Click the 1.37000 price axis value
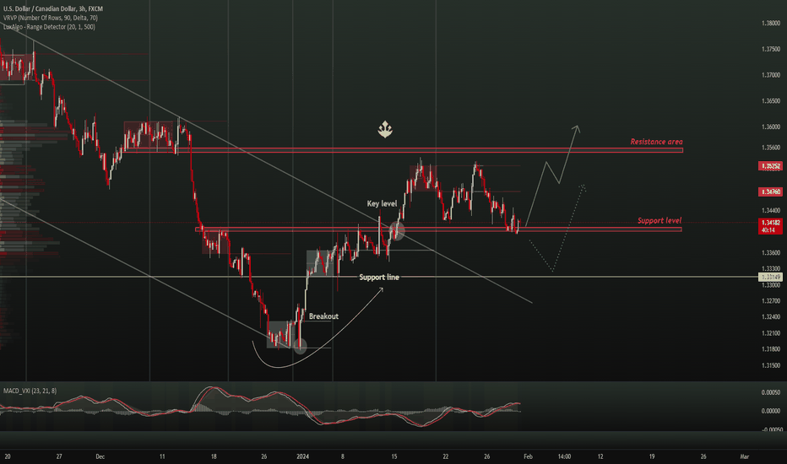This screenshot has width=787, height=464. [771, 75]
